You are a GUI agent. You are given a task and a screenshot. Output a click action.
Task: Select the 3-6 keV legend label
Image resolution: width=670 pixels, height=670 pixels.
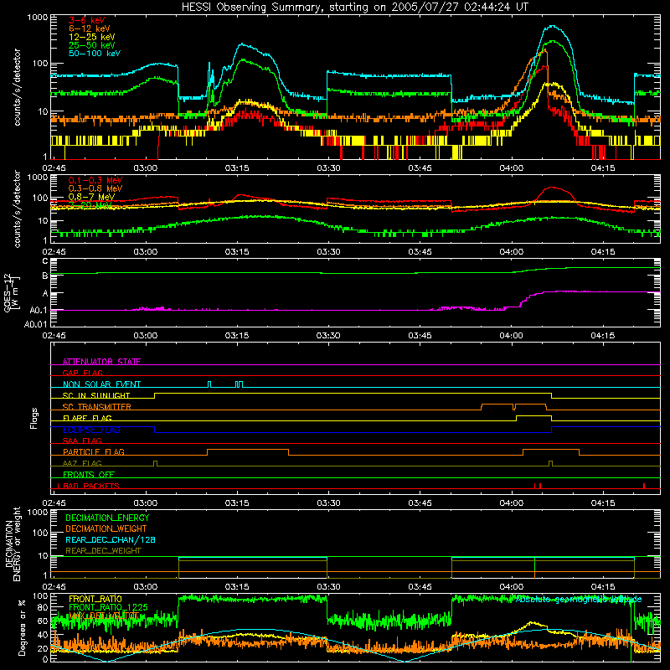click(87, 20)
